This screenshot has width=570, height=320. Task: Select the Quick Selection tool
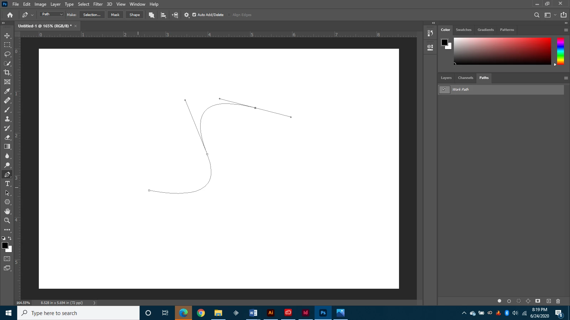tap(7, 63)
